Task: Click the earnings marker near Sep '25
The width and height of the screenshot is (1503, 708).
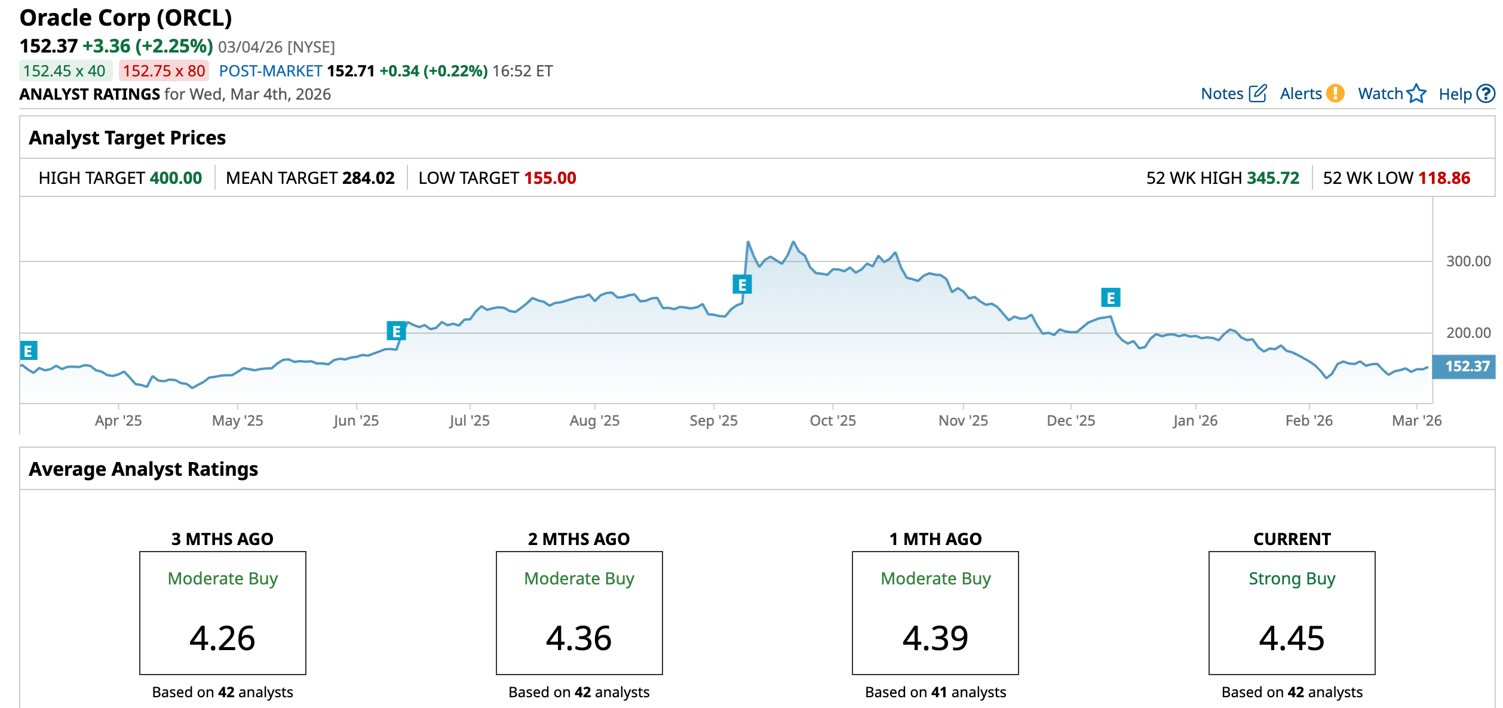Action: (x=742, y=285)
